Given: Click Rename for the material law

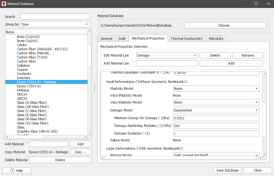Looking at the screenshot, I should click(x=248, y=55).
